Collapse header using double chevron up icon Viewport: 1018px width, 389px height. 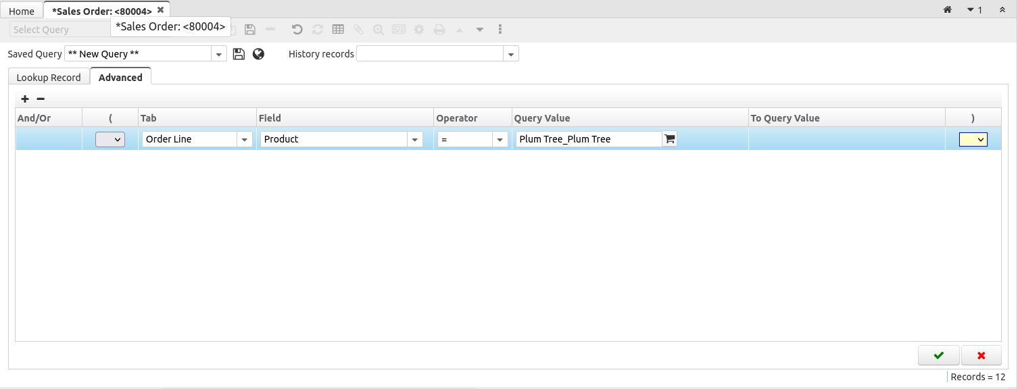(1002, 10)
